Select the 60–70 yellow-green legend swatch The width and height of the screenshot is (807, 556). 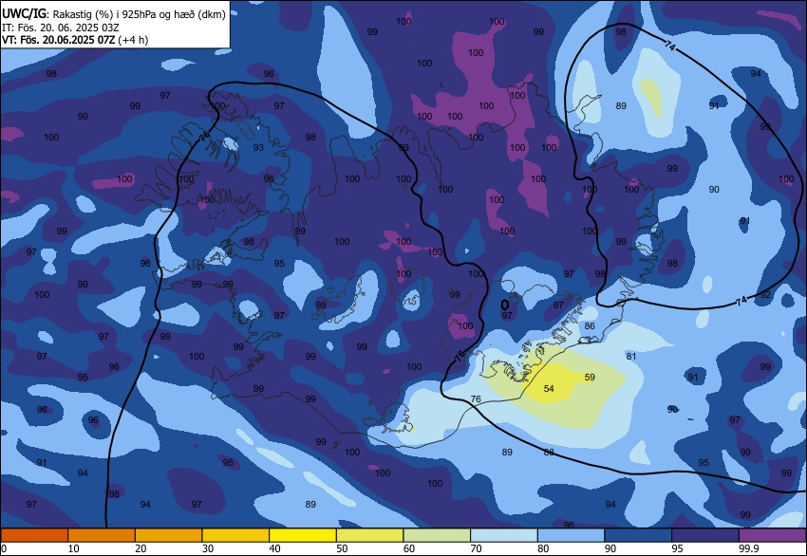(437, 535)
